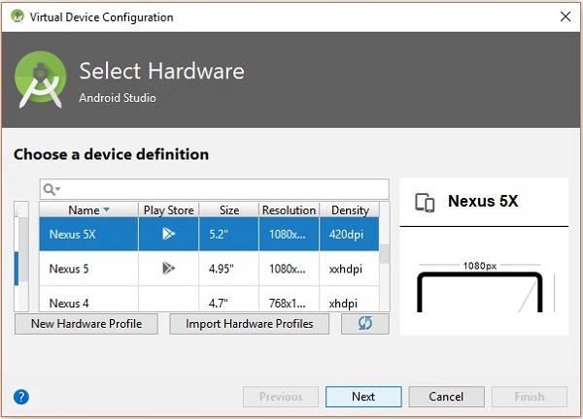Open New Hardware Profile dialog
Screen dimensions: 583x419
[86, 324]
